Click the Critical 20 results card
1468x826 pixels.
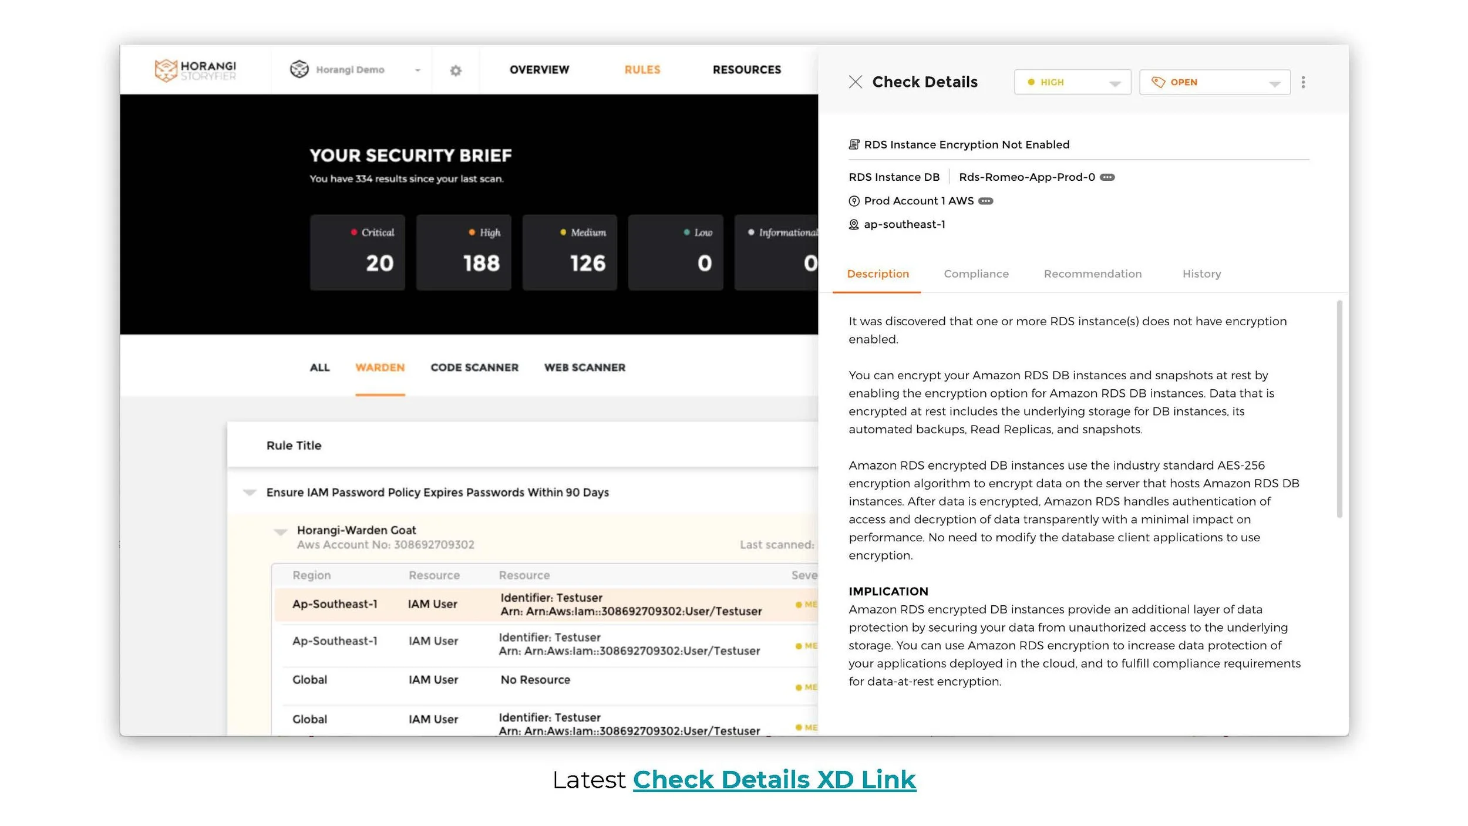coord(357,252)
